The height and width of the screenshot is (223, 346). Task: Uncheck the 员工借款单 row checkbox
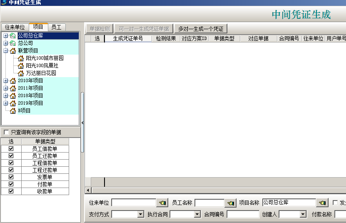click(x=11, y=149)
